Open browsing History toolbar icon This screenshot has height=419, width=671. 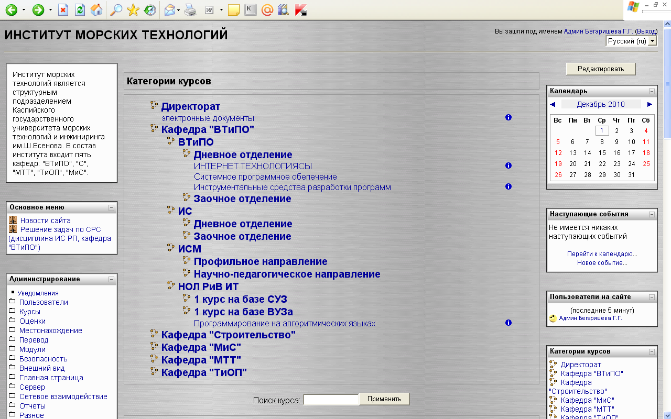tap(150, 9)
